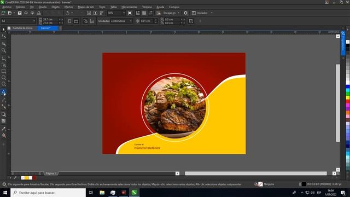
Task: Select the Rectangle tool
Action: (4, 71)
